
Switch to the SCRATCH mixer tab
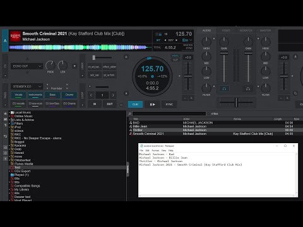[246, 30]
